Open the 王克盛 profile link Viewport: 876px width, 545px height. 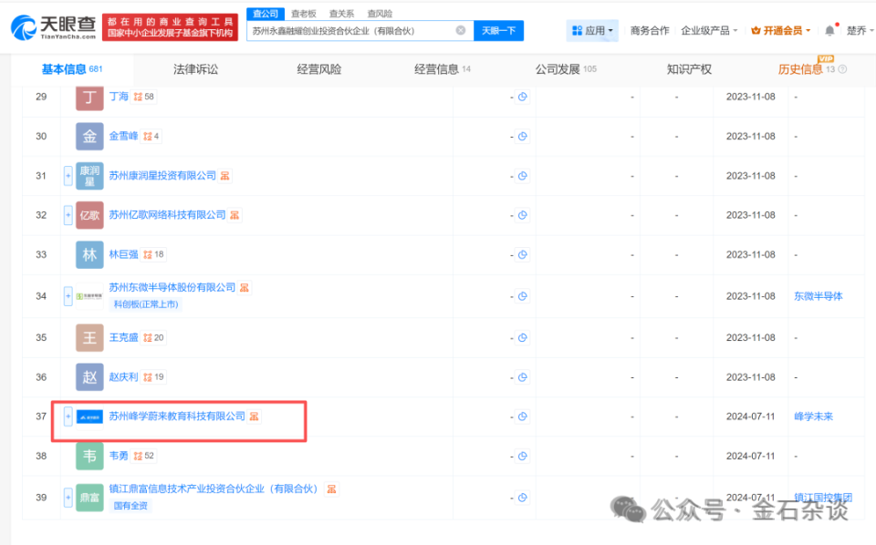[x=123, y=337]
